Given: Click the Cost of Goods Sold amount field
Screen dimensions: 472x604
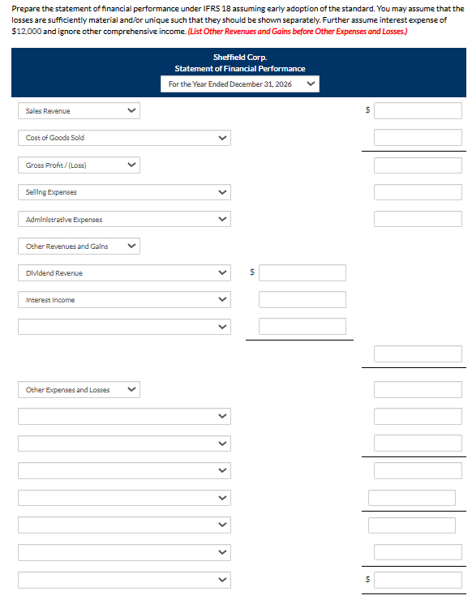Looking at the screenshot, I should pyautogui.click(x=418, y=138).
